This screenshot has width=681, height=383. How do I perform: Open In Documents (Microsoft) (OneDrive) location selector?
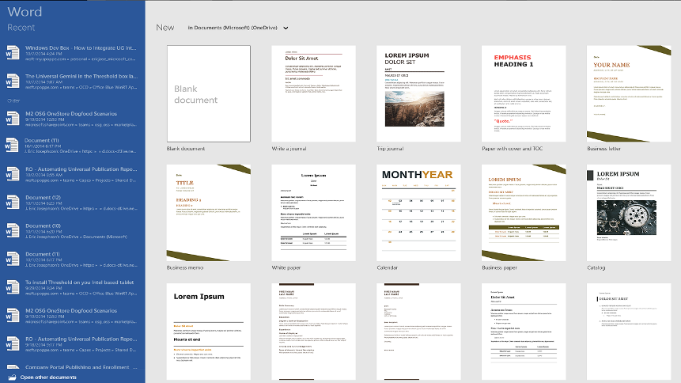click(x=238, y=28)
